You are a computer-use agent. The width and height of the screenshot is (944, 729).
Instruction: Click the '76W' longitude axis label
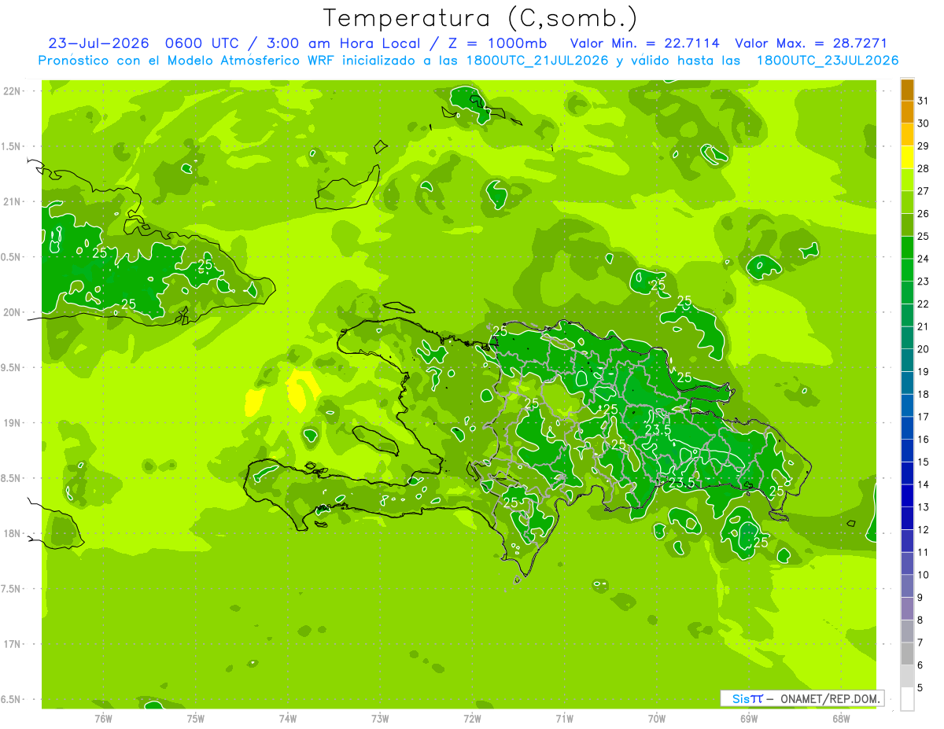(x=103, y=719)
